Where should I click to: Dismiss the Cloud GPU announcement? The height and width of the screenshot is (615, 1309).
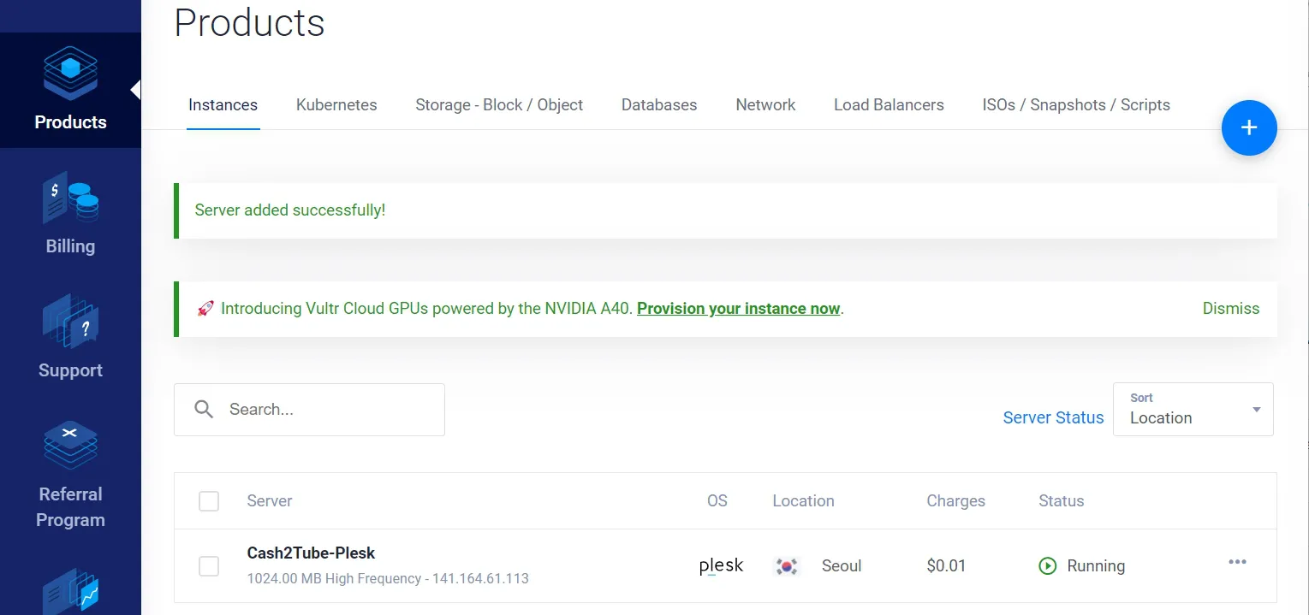click(x=1231, y=309)
